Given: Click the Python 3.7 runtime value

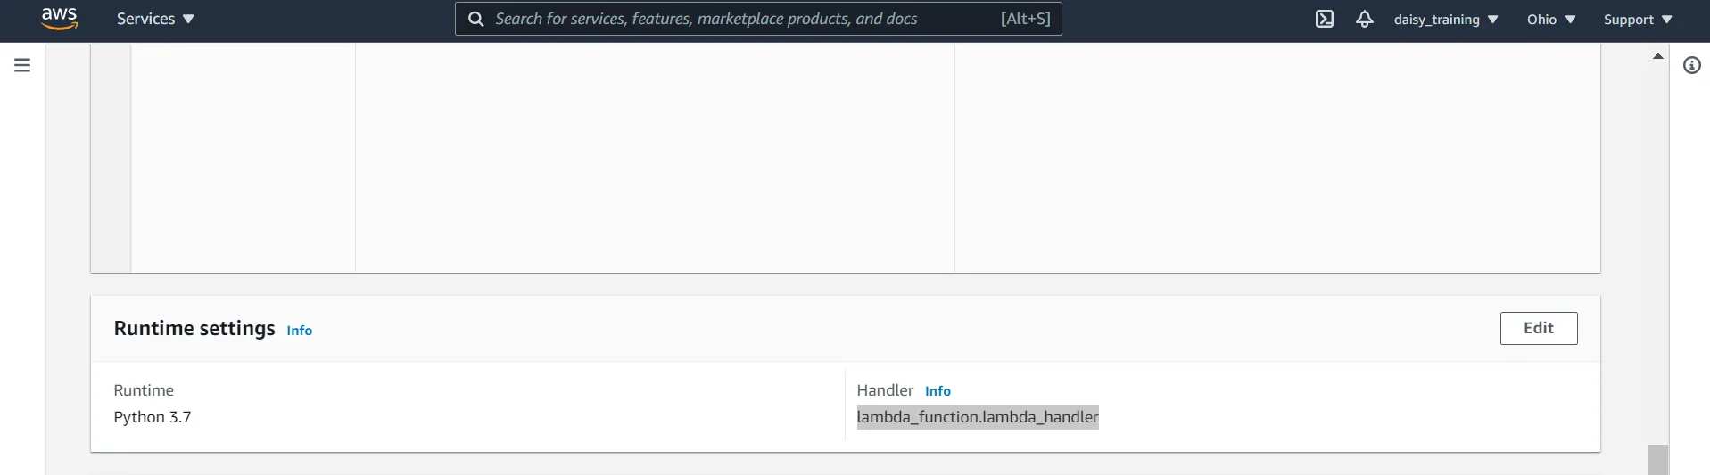Looking at the screenshot, I should (x=153, y=417).
